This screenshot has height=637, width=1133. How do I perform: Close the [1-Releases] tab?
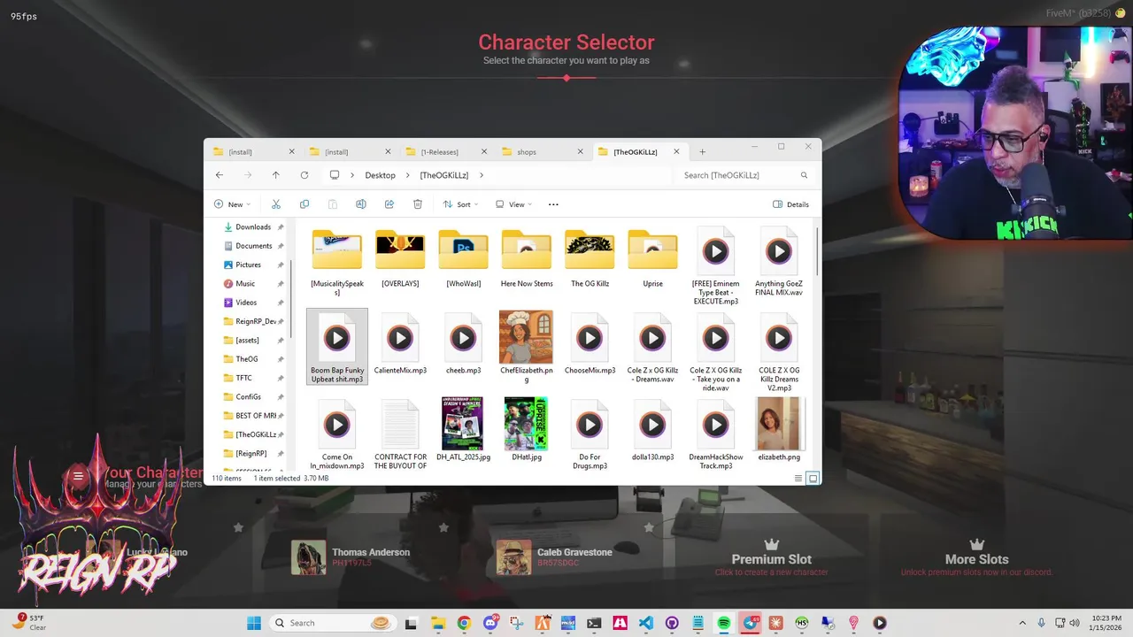pos(484,151)
